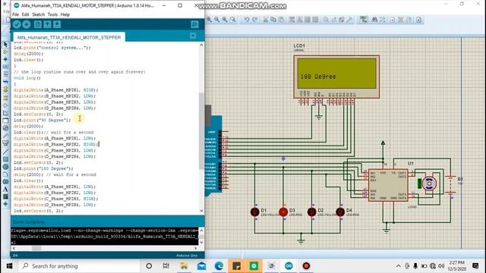This screenshot has width=486, height=273.
Task: Open the notification center tray icon
Action: pos(475,266)
